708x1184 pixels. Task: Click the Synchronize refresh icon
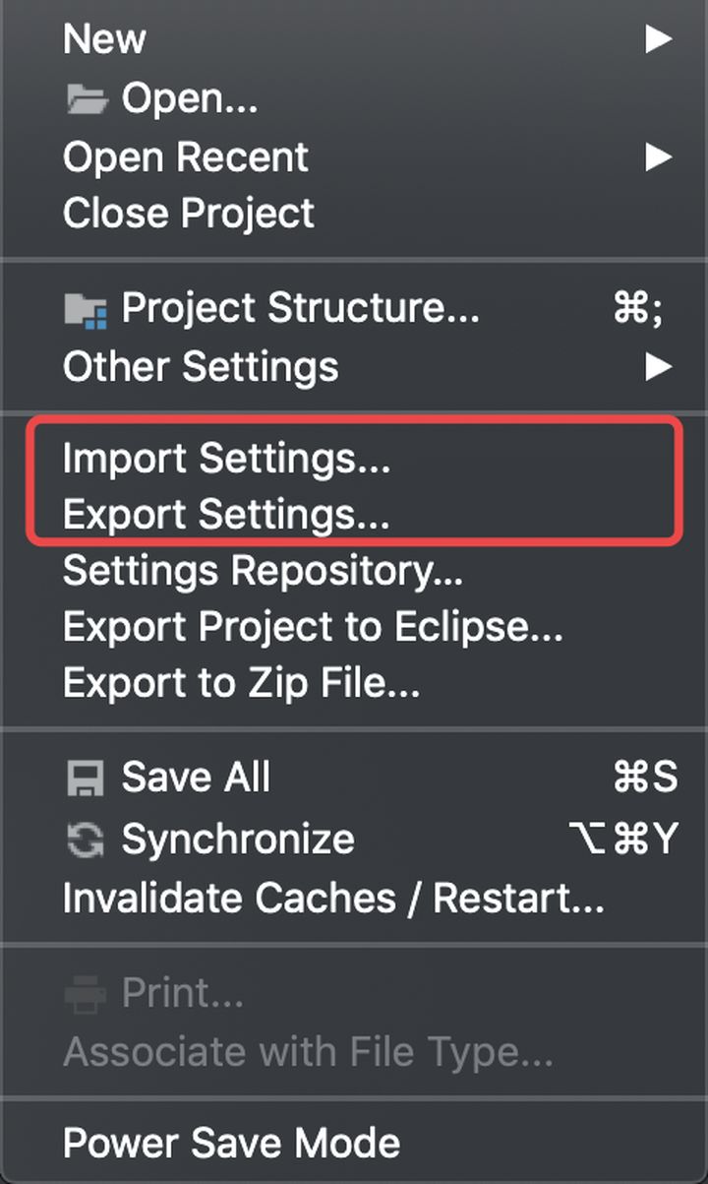85,840
